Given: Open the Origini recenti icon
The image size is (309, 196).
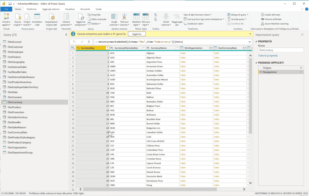Looking at the screenshot, I should coord(27,17).
